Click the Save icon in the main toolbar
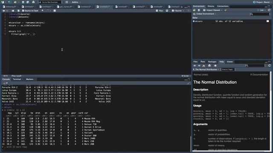Screen dimensions: 273x153 pyautogui.click(x=23, y=2)
